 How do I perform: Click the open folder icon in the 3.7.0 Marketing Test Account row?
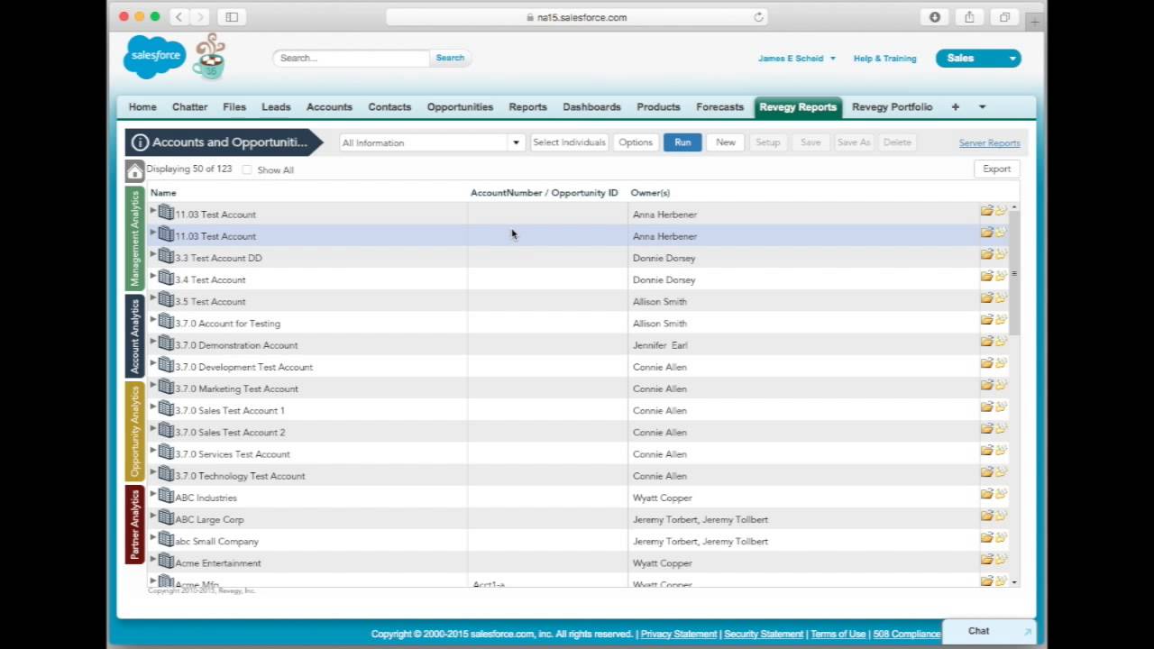point(986,385)
